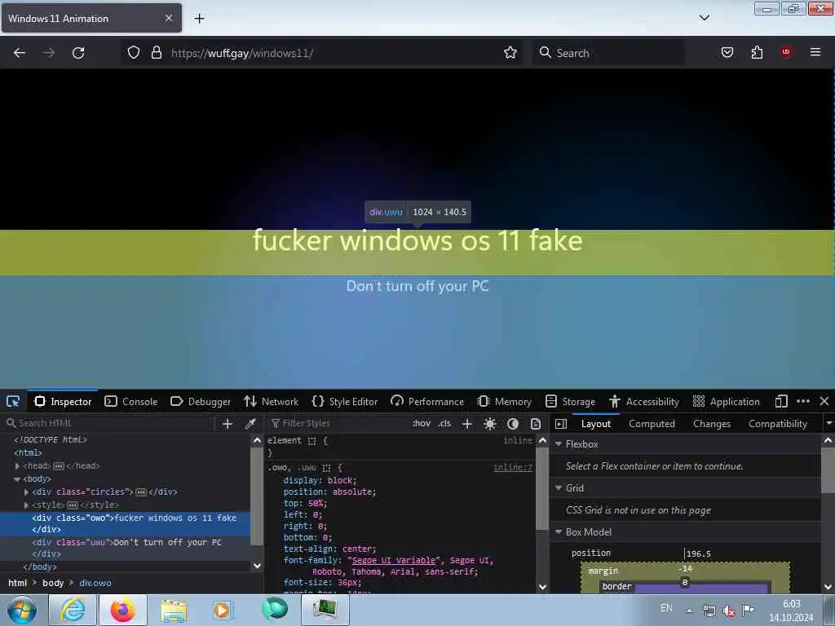Switch to responsive design mode icon
Image resolution: width=835 pixels, height=626 pixels.
click(781, 401)
